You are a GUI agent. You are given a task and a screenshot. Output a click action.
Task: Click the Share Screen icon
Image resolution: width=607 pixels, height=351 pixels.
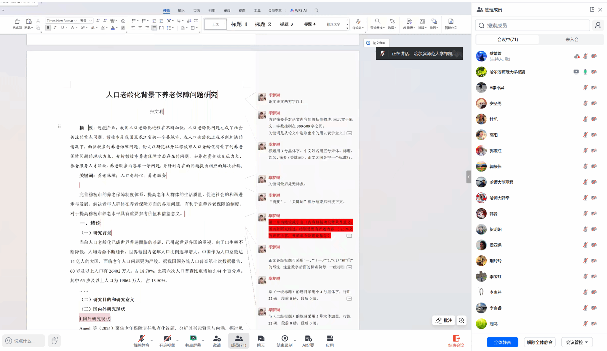[x=193, y=339]
